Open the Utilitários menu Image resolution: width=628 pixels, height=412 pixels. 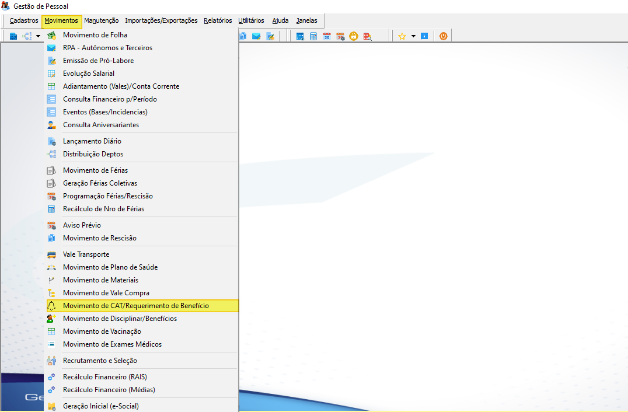pos(251,20)
